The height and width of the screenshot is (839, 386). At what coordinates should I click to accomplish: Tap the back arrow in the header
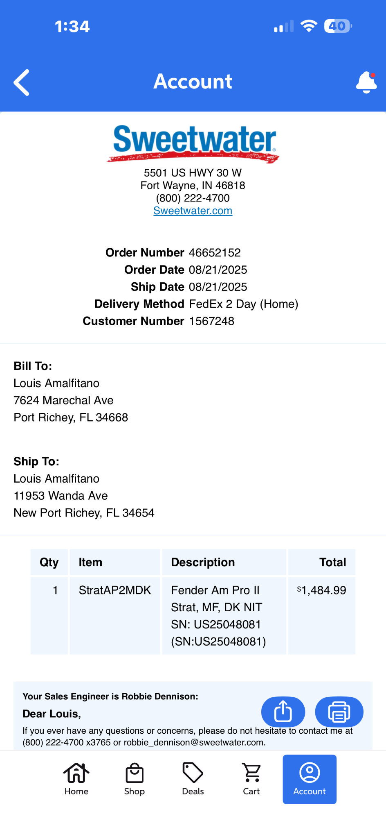22,82
